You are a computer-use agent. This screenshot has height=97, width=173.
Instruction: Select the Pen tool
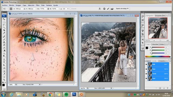(x=4, y=60)
